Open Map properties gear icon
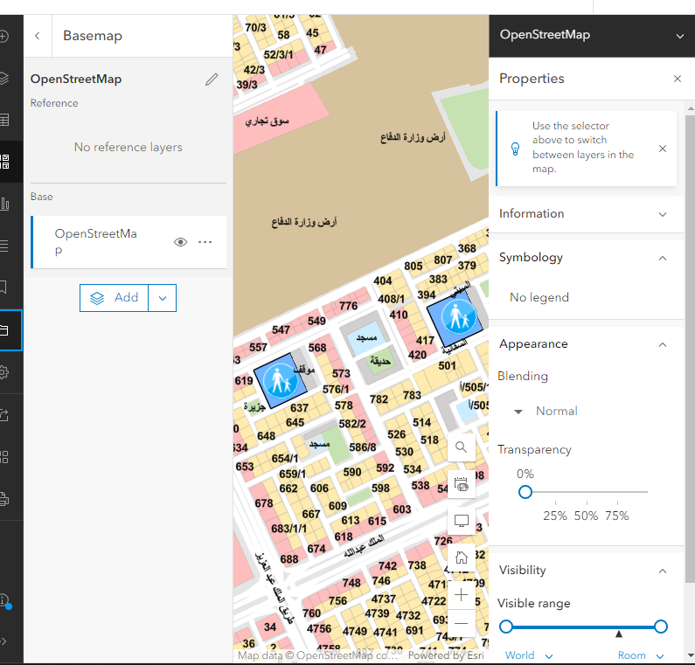Image resolution: width=695 pixels, height=665 pixels. [x=3, y=371]
